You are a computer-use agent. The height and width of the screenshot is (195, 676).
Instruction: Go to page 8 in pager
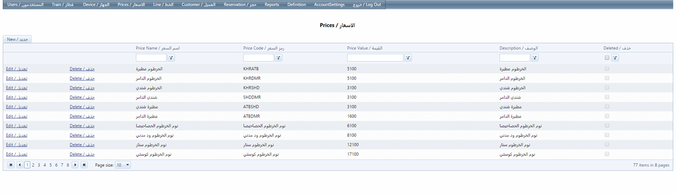pos(68,165)
